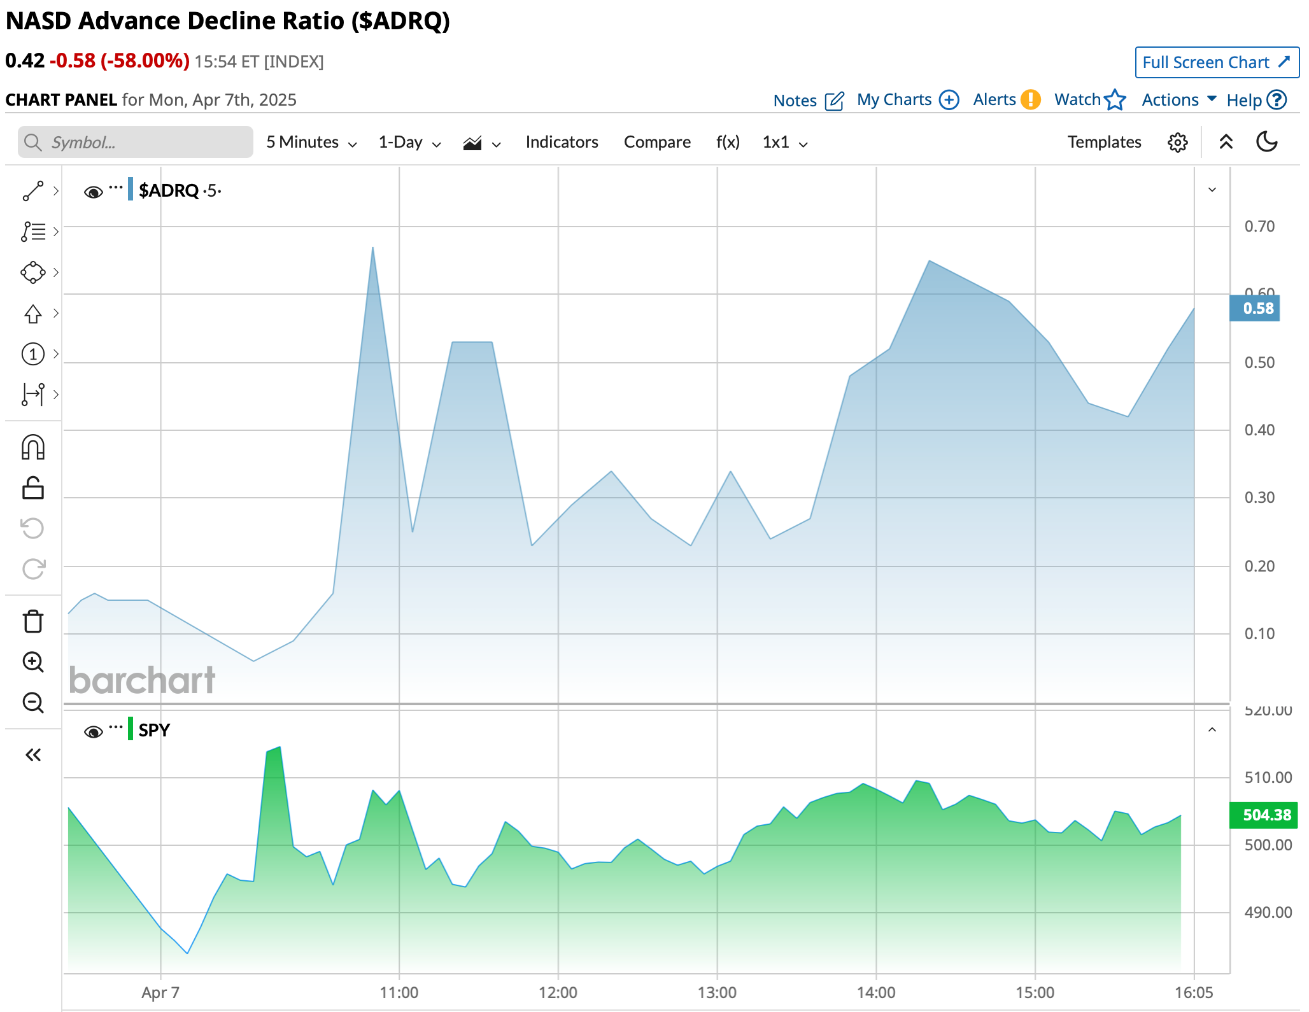Screen dimensions: 1309x1012
Task: Click the zoom in magnifier icon
Action: click(33, 662)
